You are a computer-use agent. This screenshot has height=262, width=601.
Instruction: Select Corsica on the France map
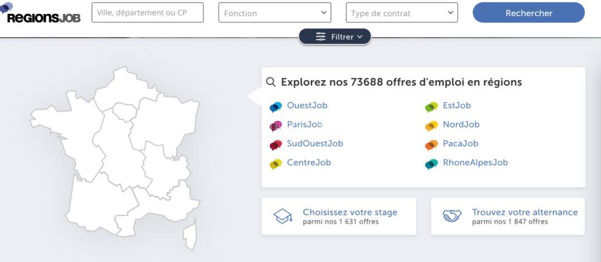coord(190,235)
